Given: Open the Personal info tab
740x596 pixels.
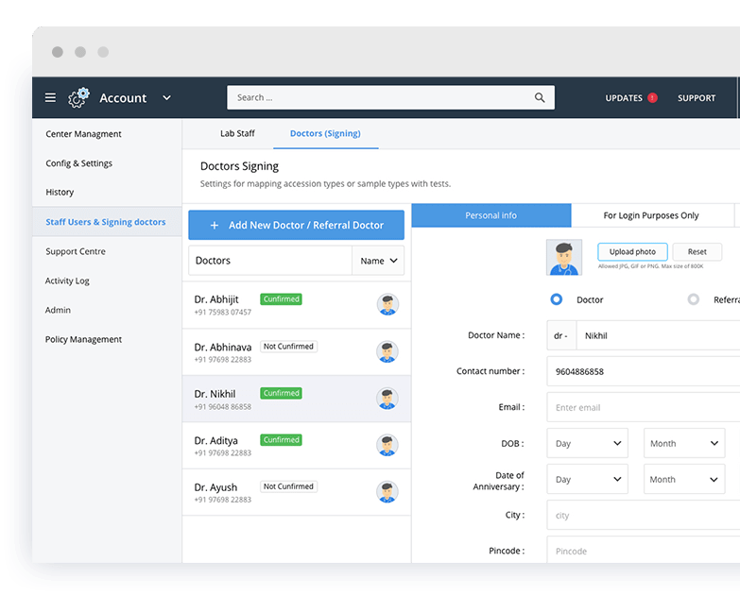Looking at the screenshot, I should [490, 215].
